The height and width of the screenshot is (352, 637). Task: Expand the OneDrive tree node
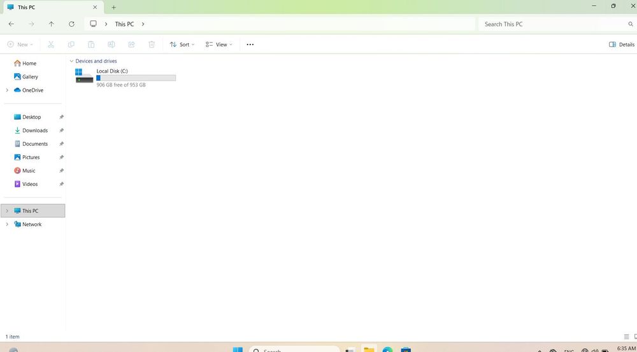pyautogui.click(x=7, y=90)
